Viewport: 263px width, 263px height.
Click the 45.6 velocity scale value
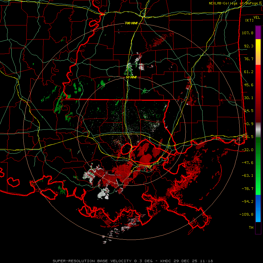(x=249, y=85)
